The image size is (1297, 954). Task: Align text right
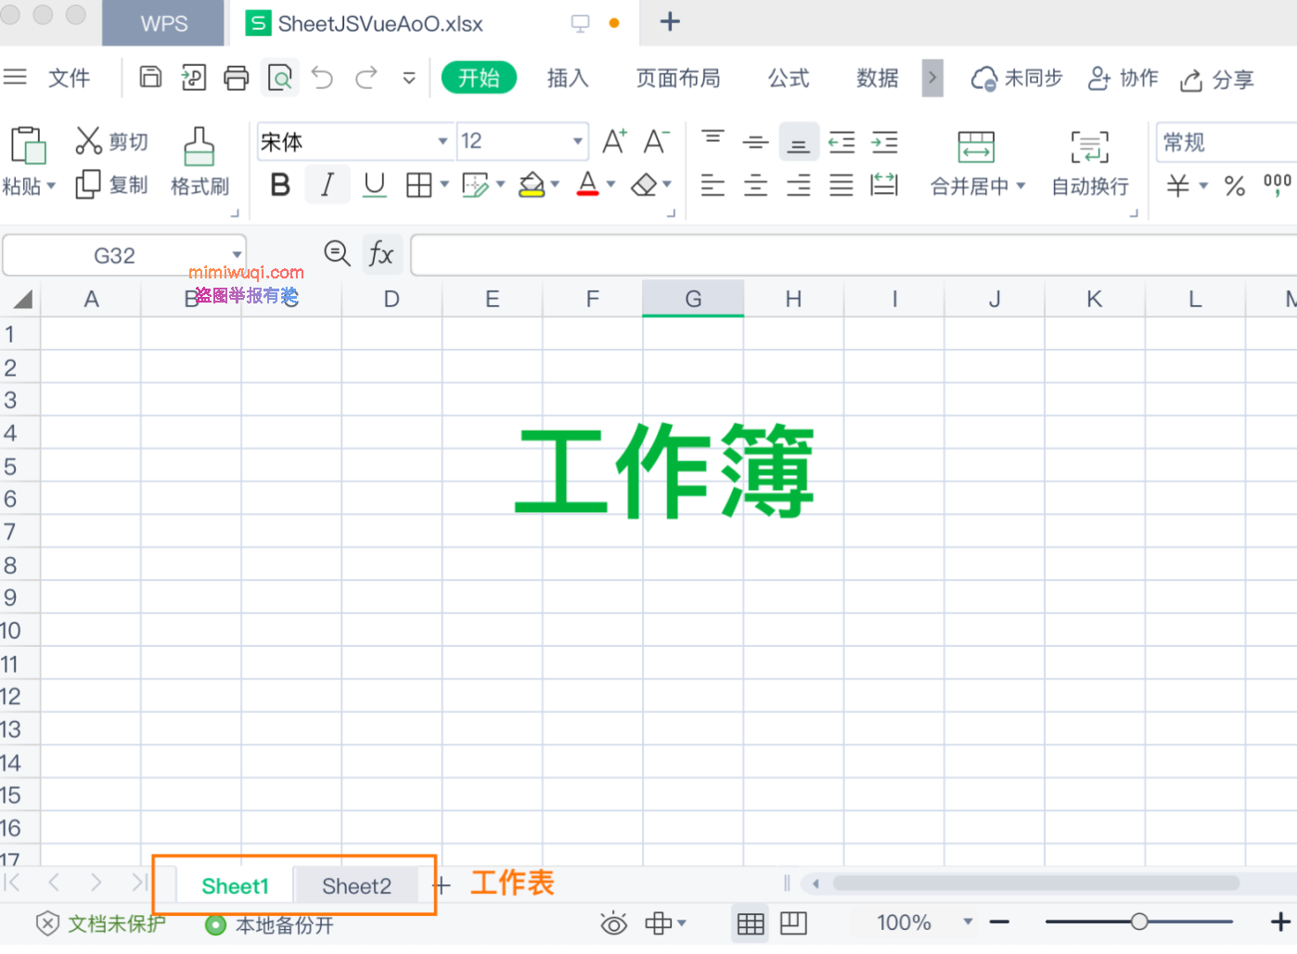click(799, 185)
